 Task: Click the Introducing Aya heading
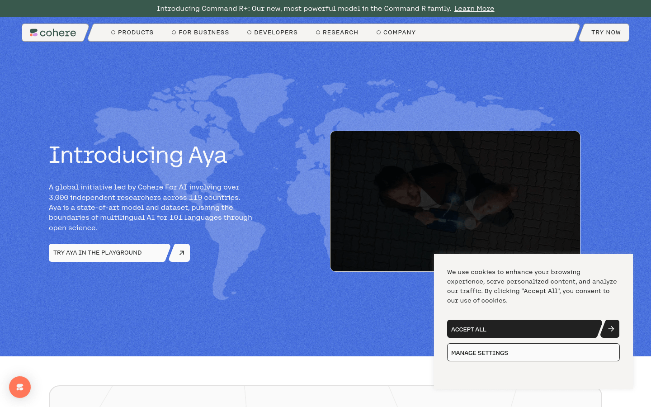138,155
